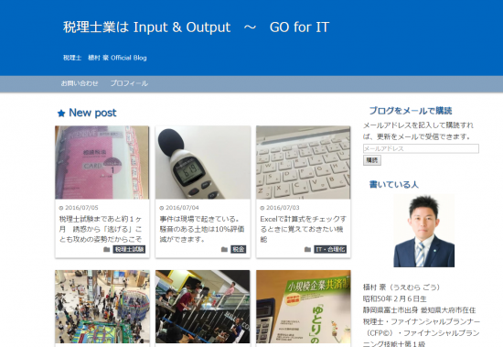Select the 税金 category tag
The image size is (503, 347).
point(239,249)
